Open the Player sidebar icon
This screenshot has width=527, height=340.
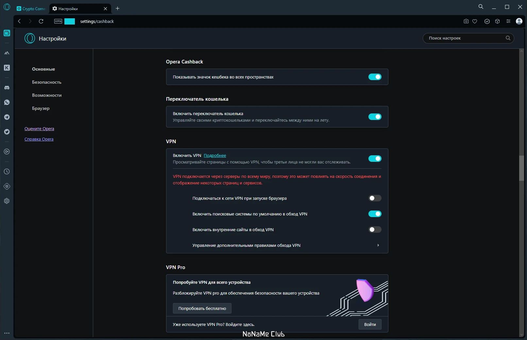pyautogui.click(x=7, y=152)
